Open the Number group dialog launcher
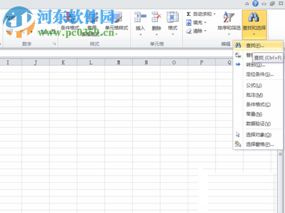Viewport: 285px width, 213px height. point(54,44)
